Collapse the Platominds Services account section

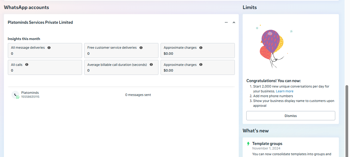(x=234, y=22)
